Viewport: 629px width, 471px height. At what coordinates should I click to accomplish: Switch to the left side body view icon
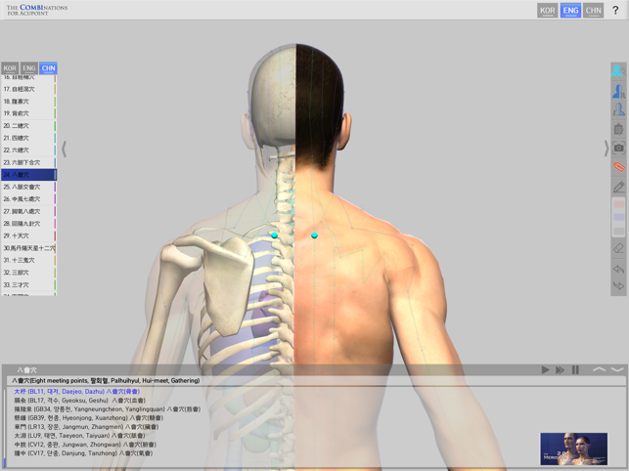[618, 109]
